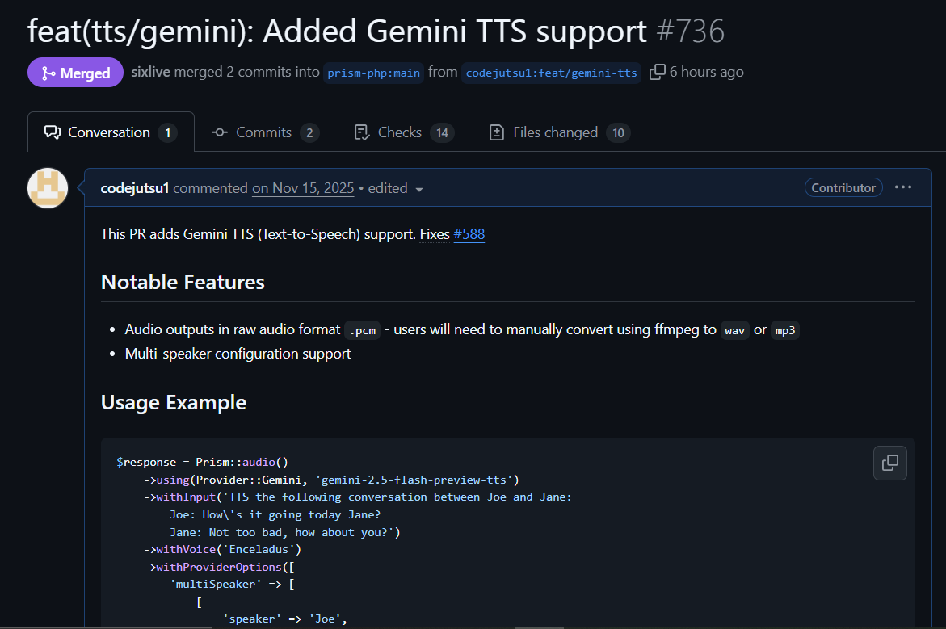Open linked issue #588

tap(469, 234)
